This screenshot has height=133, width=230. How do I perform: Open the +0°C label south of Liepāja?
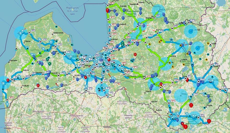pyautogui.click(x=12, y=97)
